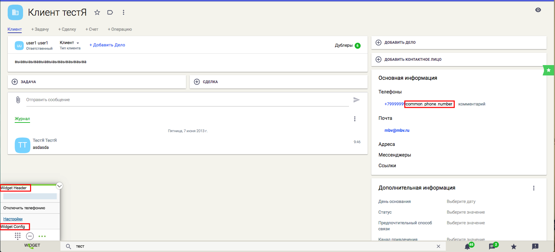
Task: Click Отключить телефонию to disable telephony
Action: [x=24, y=208]
